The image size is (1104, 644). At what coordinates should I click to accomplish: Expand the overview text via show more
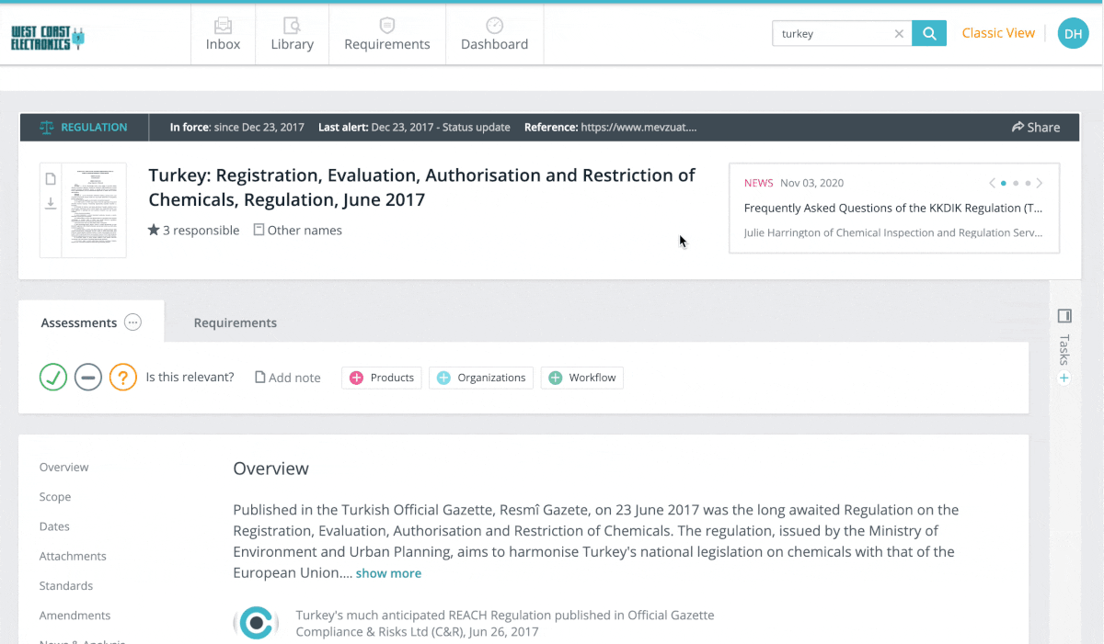[388, 572]
